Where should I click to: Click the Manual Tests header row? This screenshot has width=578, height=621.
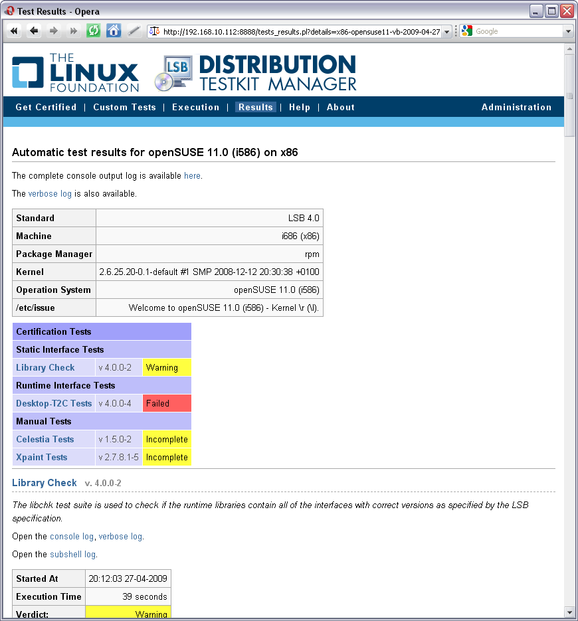102,421
